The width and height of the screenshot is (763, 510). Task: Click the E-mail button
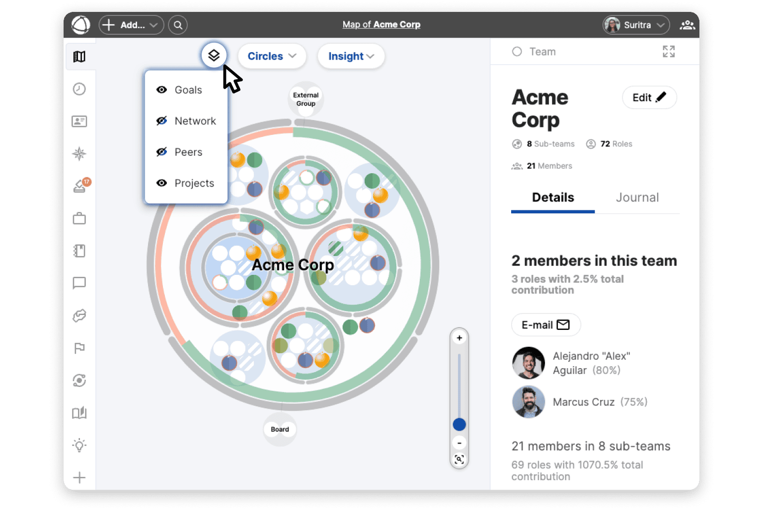point(545,325)
